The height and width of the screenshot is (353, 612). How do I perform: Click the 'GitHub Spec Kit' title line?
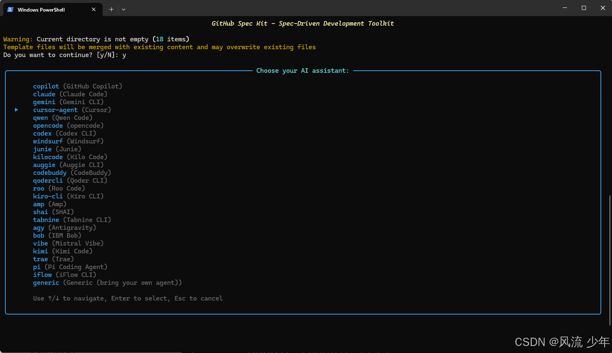(x=303, y=24)
